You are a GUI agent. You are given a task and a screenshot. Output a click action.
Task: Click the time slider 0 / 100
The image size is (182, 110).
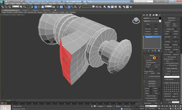coord(8,101)
